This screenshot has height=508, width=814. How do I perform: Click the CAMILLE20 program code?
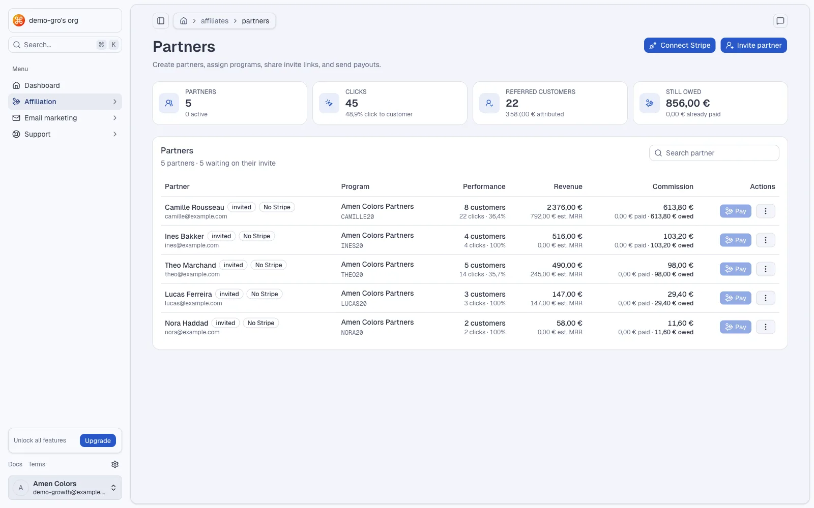click(x=358, y=217)
